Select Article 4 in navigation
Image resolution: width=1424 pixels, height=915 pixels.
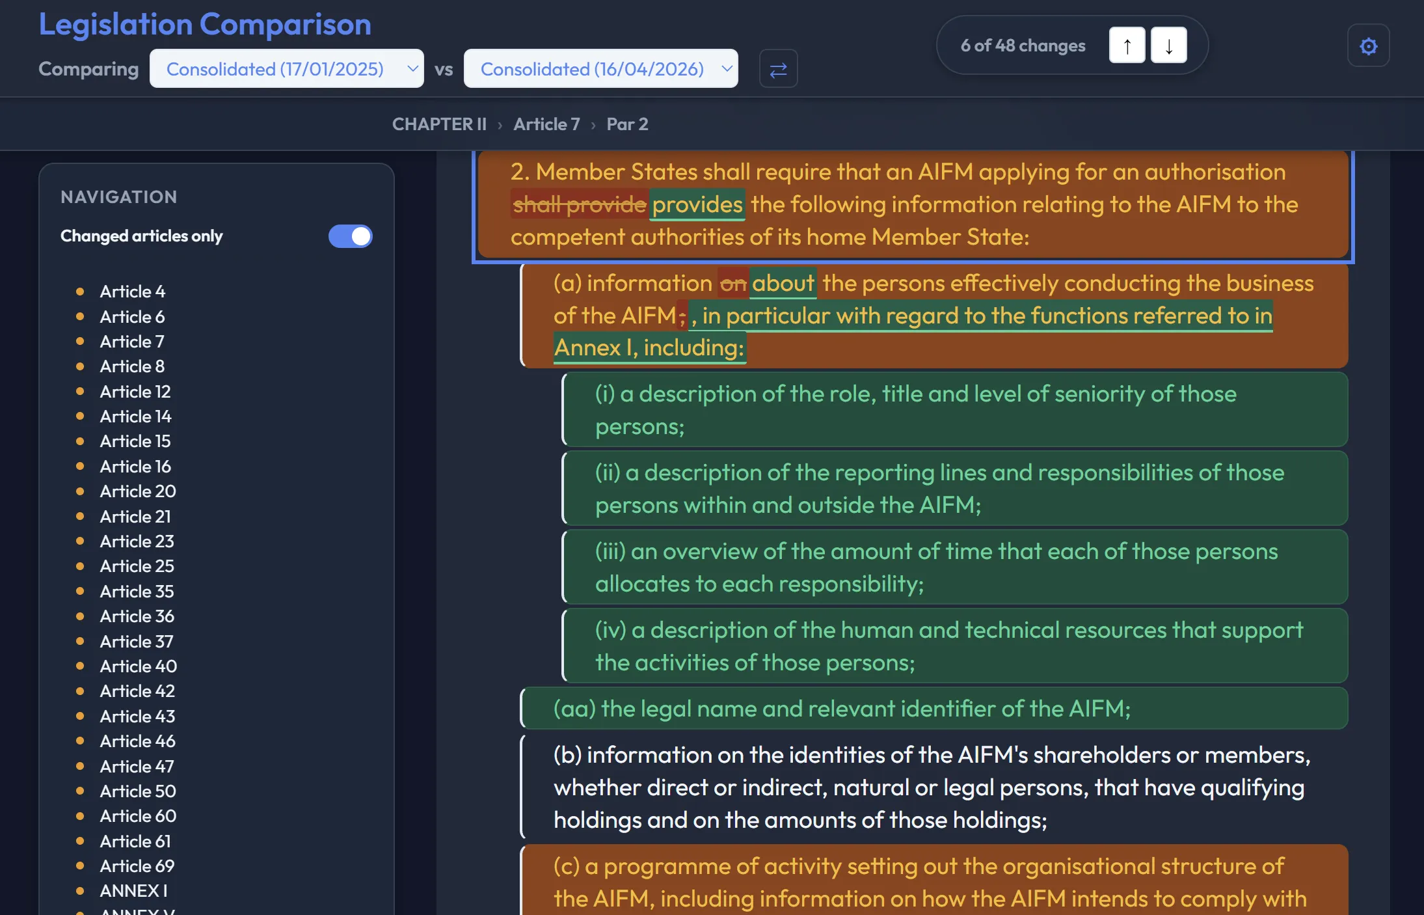(x=131, y=292)
